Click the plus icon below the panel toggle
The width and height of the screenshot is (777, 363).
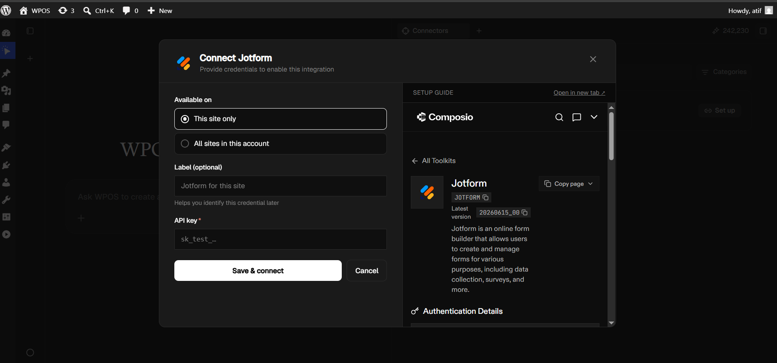30,59
